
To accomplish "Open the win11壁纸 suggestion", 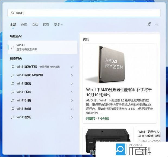I will [x=43, y=117].
